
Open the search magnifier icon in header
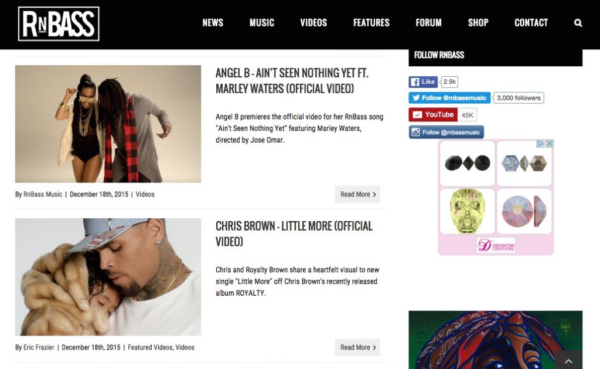pyautogui.click(x=578, y=23)
